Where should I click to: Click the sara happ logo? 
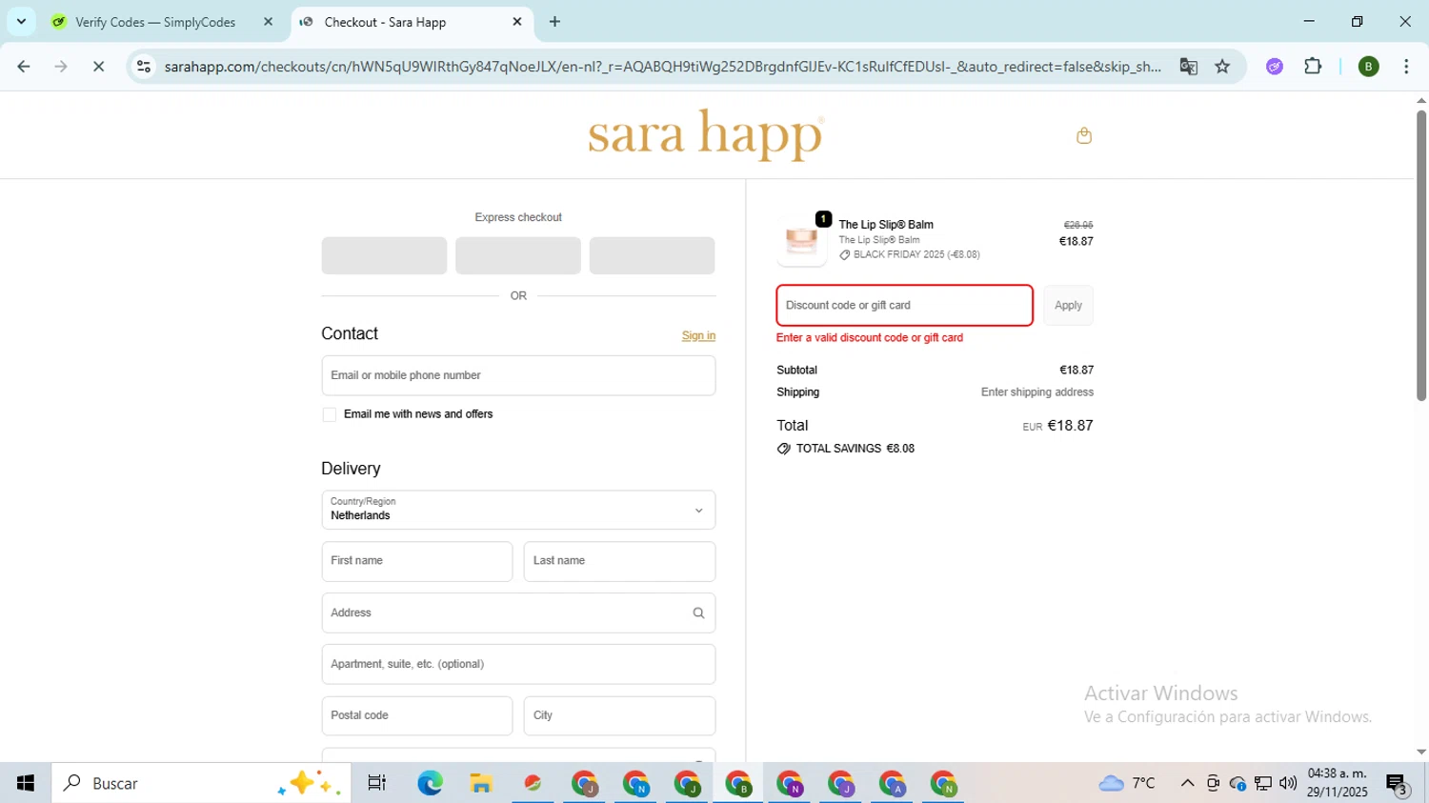[706, 135]
